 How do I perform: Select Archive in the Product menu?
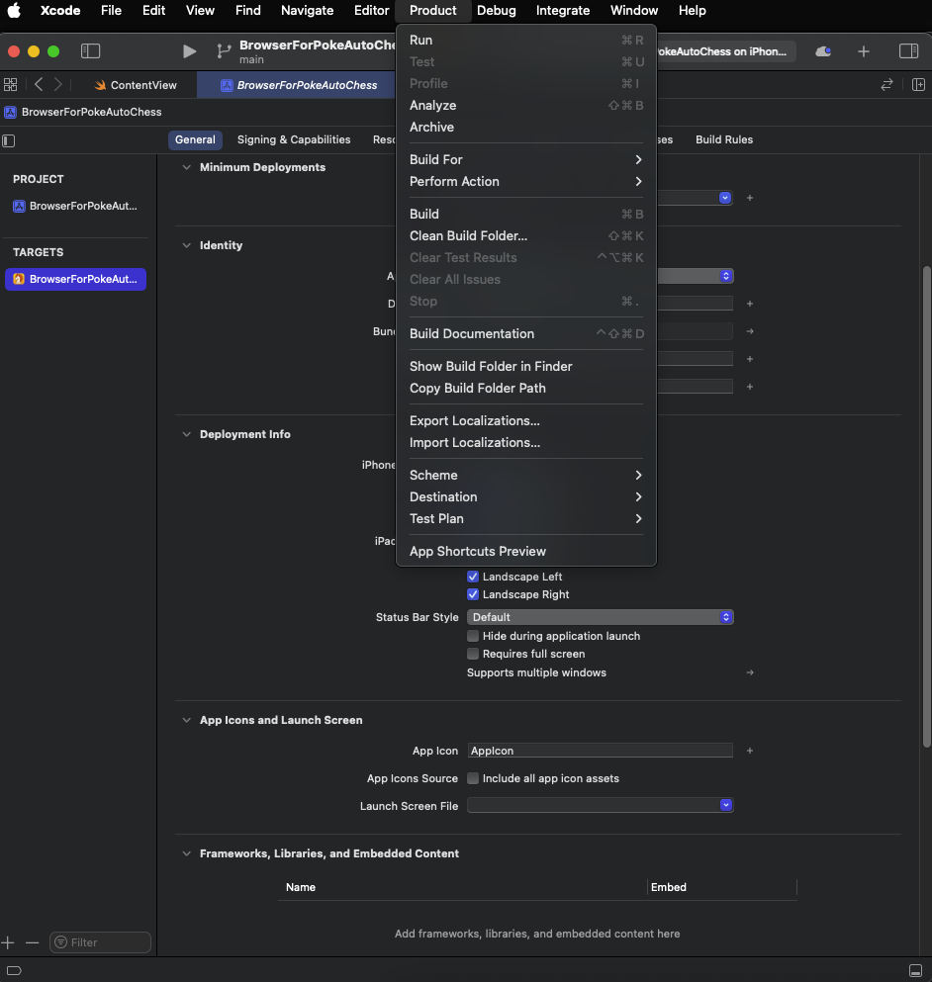431,127
